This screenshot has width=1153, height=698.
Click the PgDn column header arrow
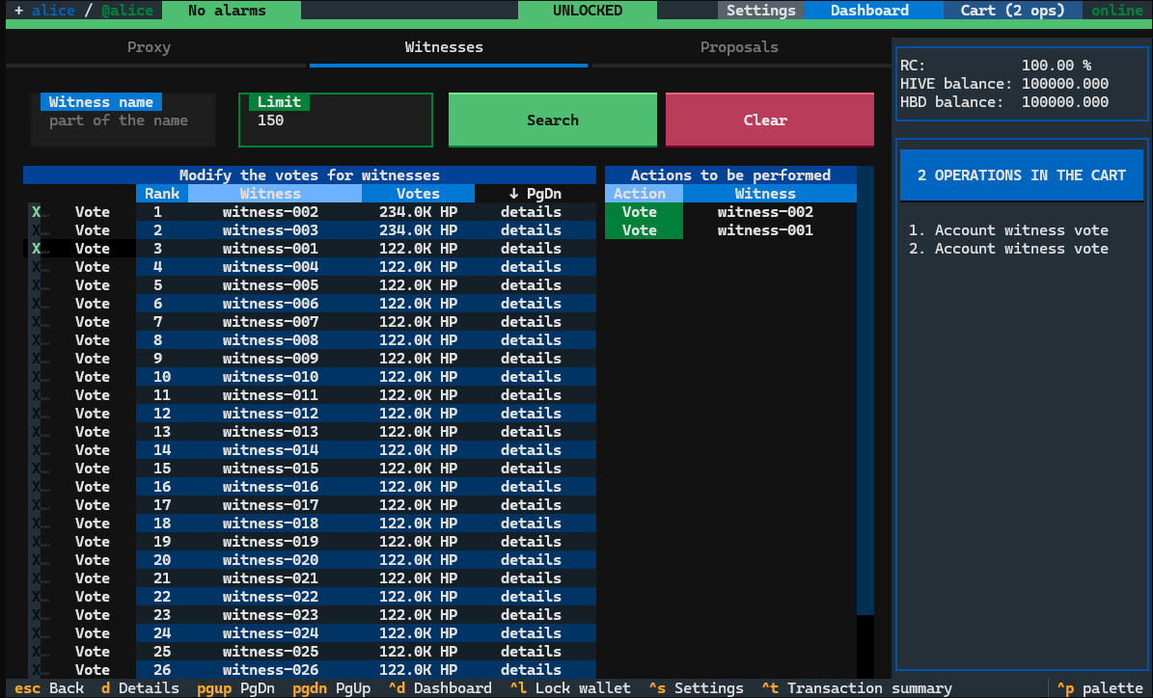point(535,193)
